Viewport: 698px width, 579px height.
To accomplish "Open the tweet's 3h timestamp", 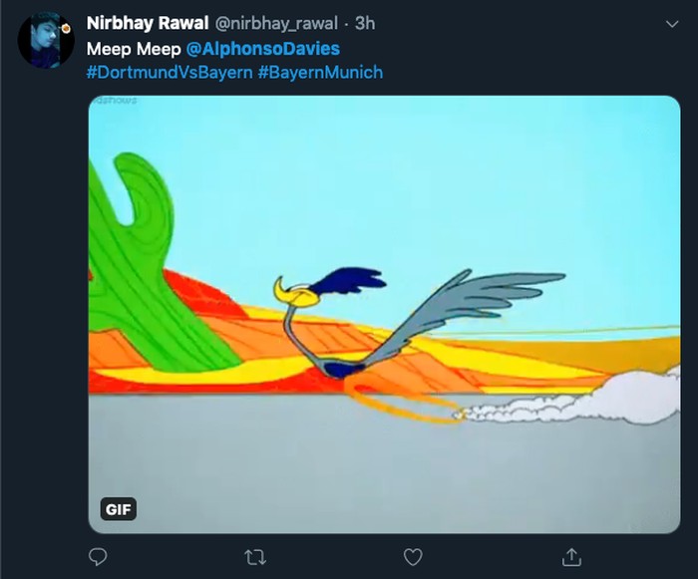I will (365, 23).
